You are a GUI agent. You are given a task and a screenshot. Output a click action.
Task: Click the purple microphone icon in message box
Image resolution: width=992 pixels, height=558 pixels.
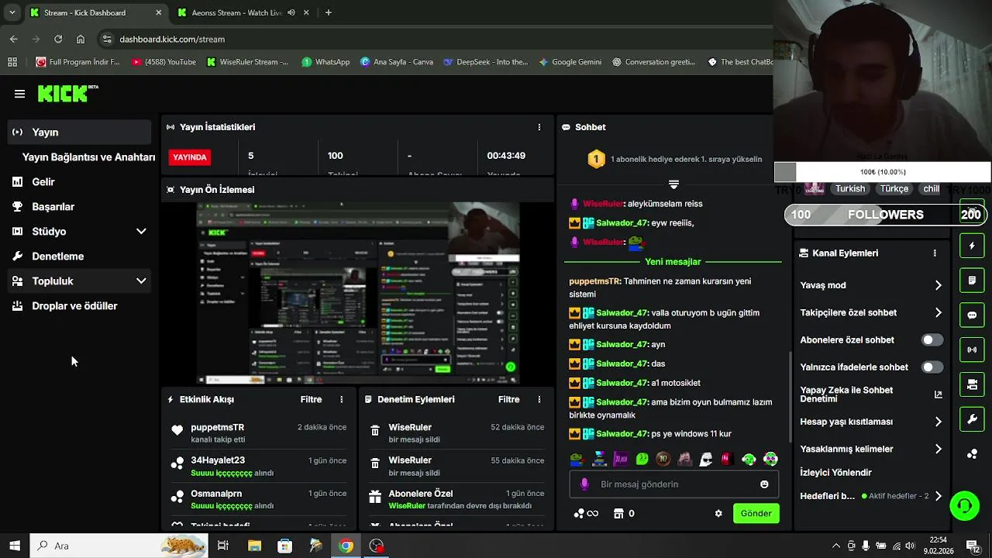584,484
